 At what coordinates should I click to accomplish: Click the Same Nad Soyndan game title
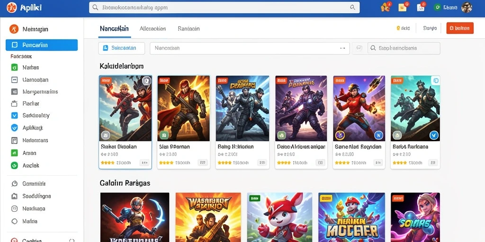click(x=358, y=147)
